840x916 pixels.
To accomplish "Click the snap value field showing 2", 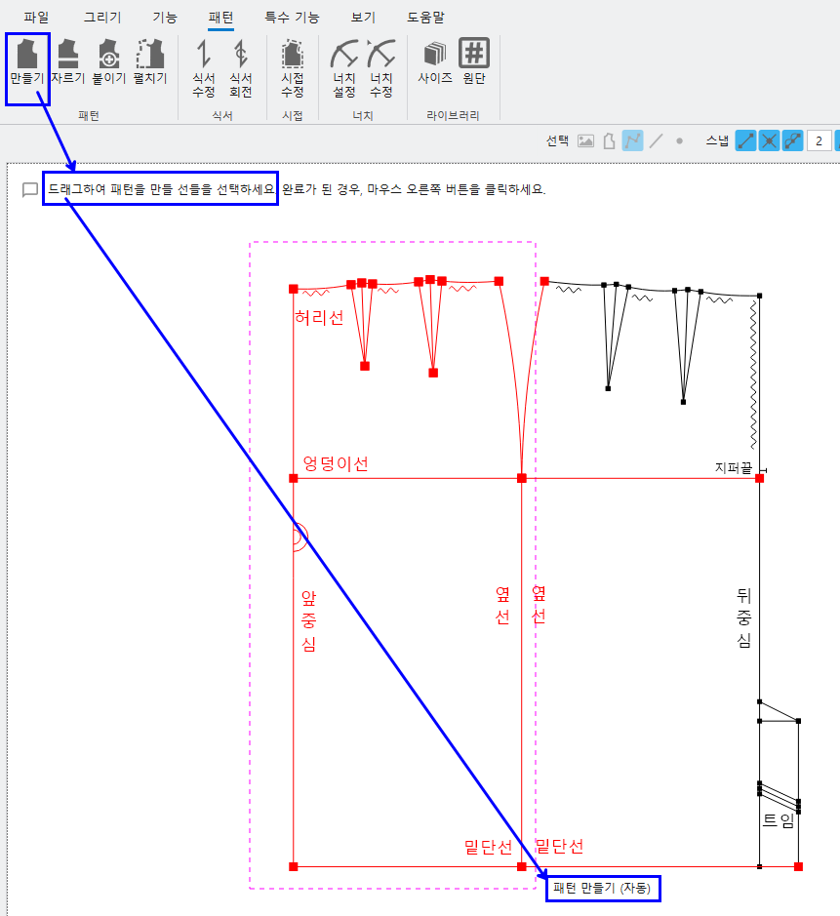I will 819,140.
